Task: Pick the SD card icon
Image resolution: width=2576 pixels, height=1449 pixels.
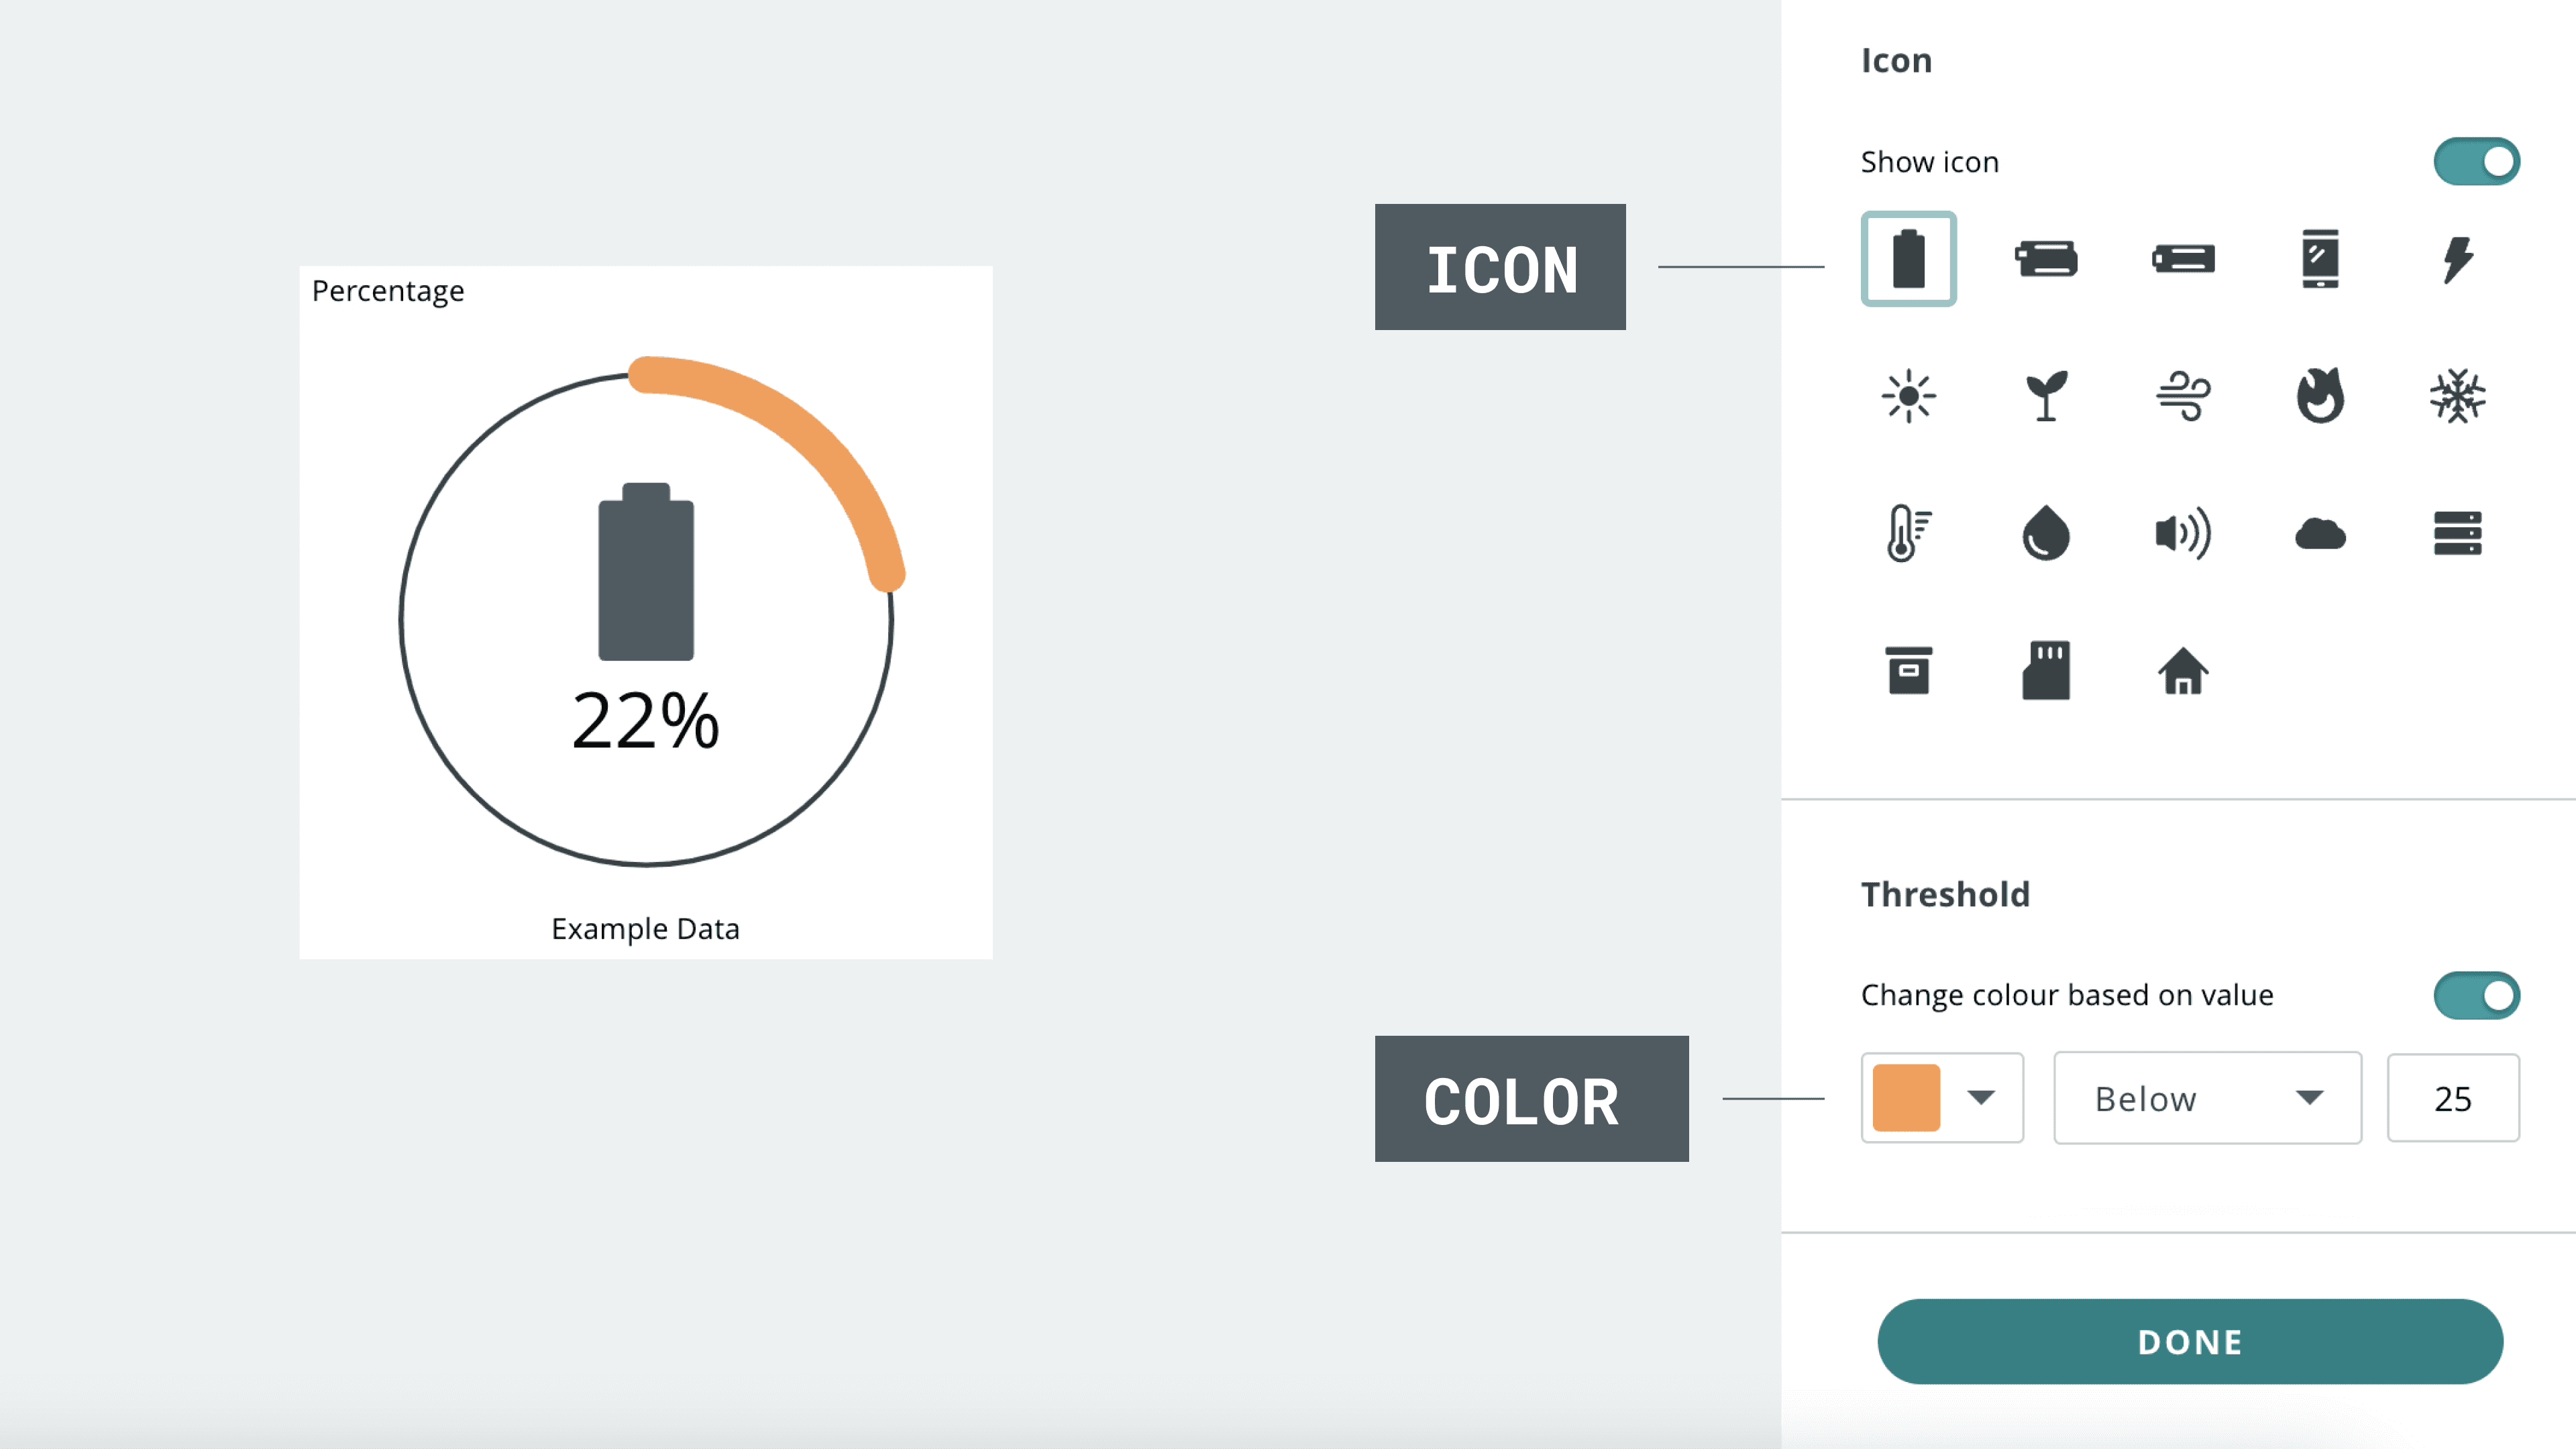Action: click(2045, 670)
